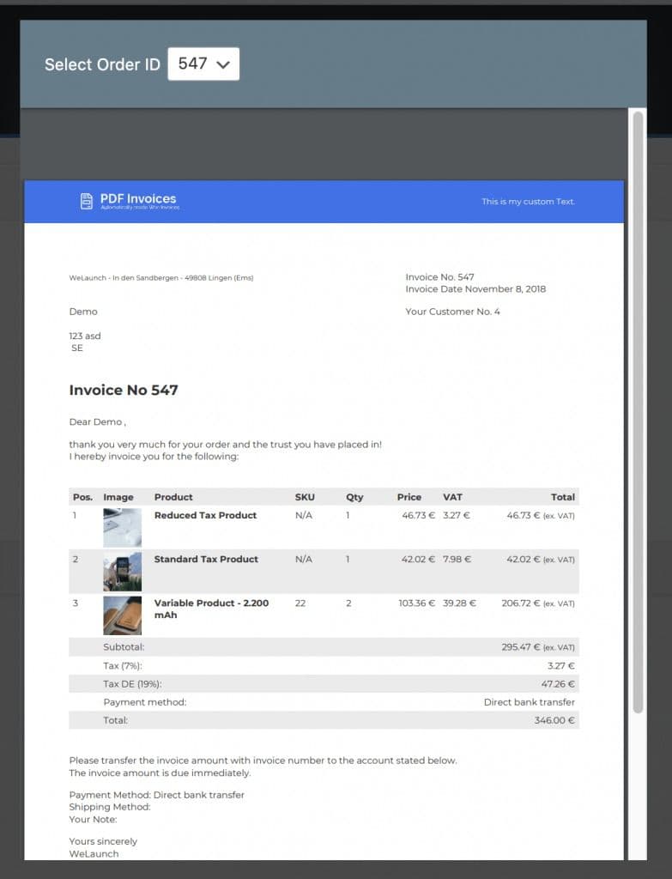Click the 'Yours sincerely' closing line
Screen dimensions: 672x879
[103, 841]
